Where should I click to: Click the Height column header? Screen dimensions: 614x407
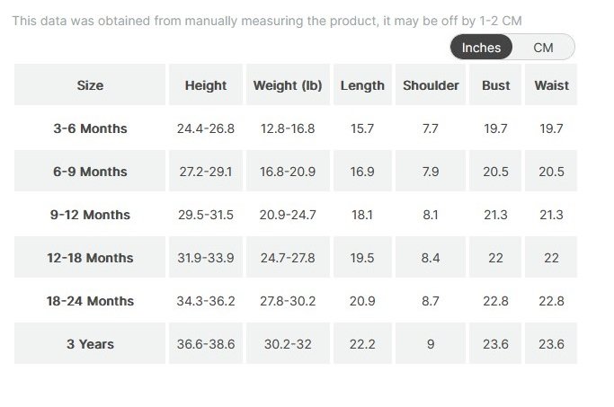(206, 85)
